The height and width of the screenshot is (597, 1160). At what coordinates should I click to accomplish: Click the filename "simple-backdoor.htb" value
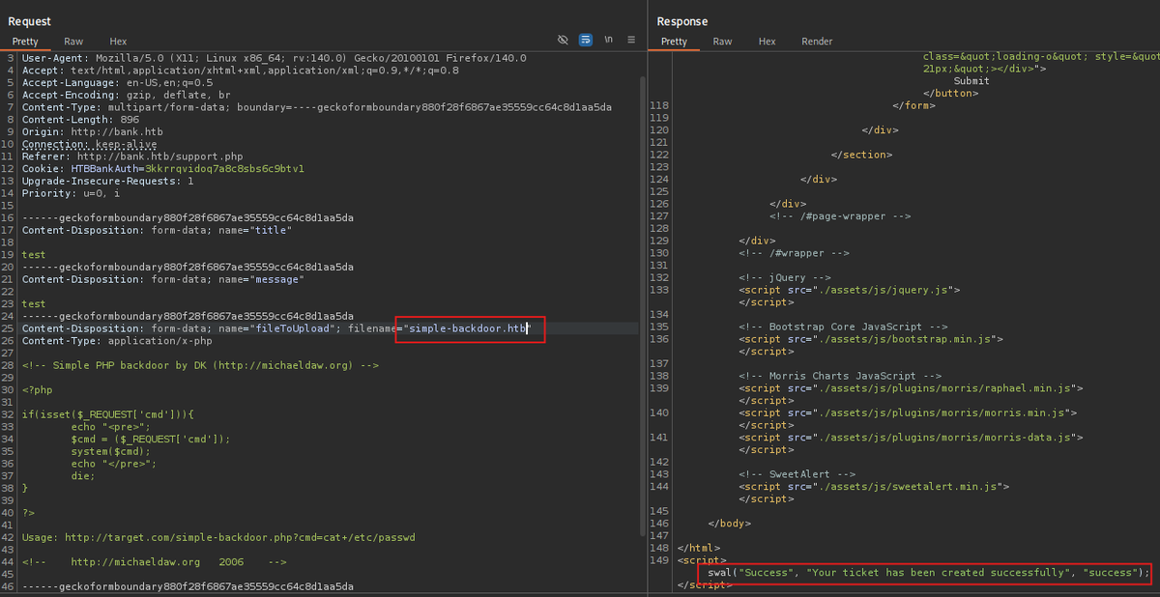468,328
